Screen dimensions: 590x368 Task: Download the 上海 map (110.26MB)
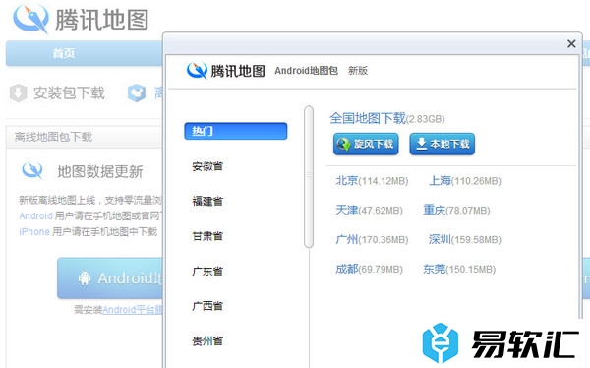(465, 181)
